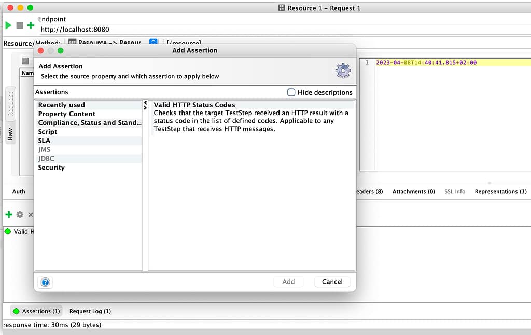Image resolution: width=531 pixels, height=335 pixels.
Task: Click the help question mark icon
Action: (x=46, y=282)
